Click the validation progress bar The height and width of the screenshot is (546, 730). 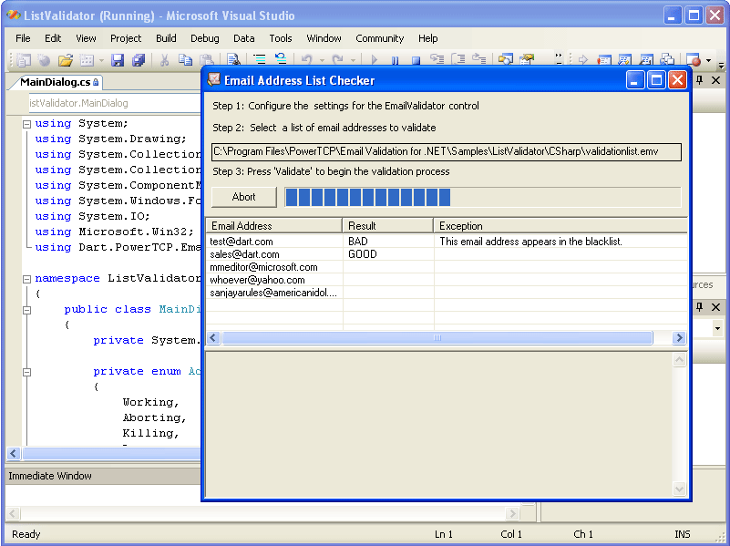pyautogui.click(x=483, y=197)
